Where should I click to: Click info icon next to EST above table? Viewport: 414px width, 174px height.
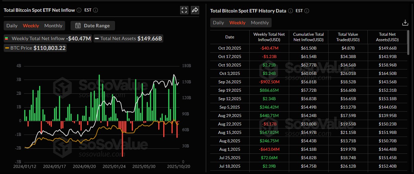click(x=307, y=11)
